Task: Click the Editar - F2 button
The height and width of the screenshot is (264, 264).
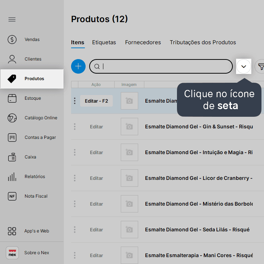Action: pos(96,101)
